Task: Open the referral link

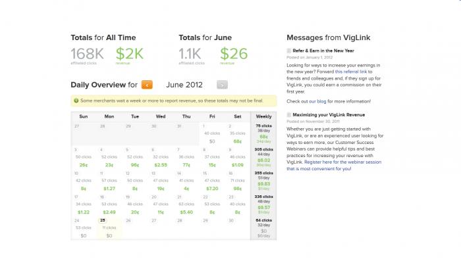Action: pos(351,72)
